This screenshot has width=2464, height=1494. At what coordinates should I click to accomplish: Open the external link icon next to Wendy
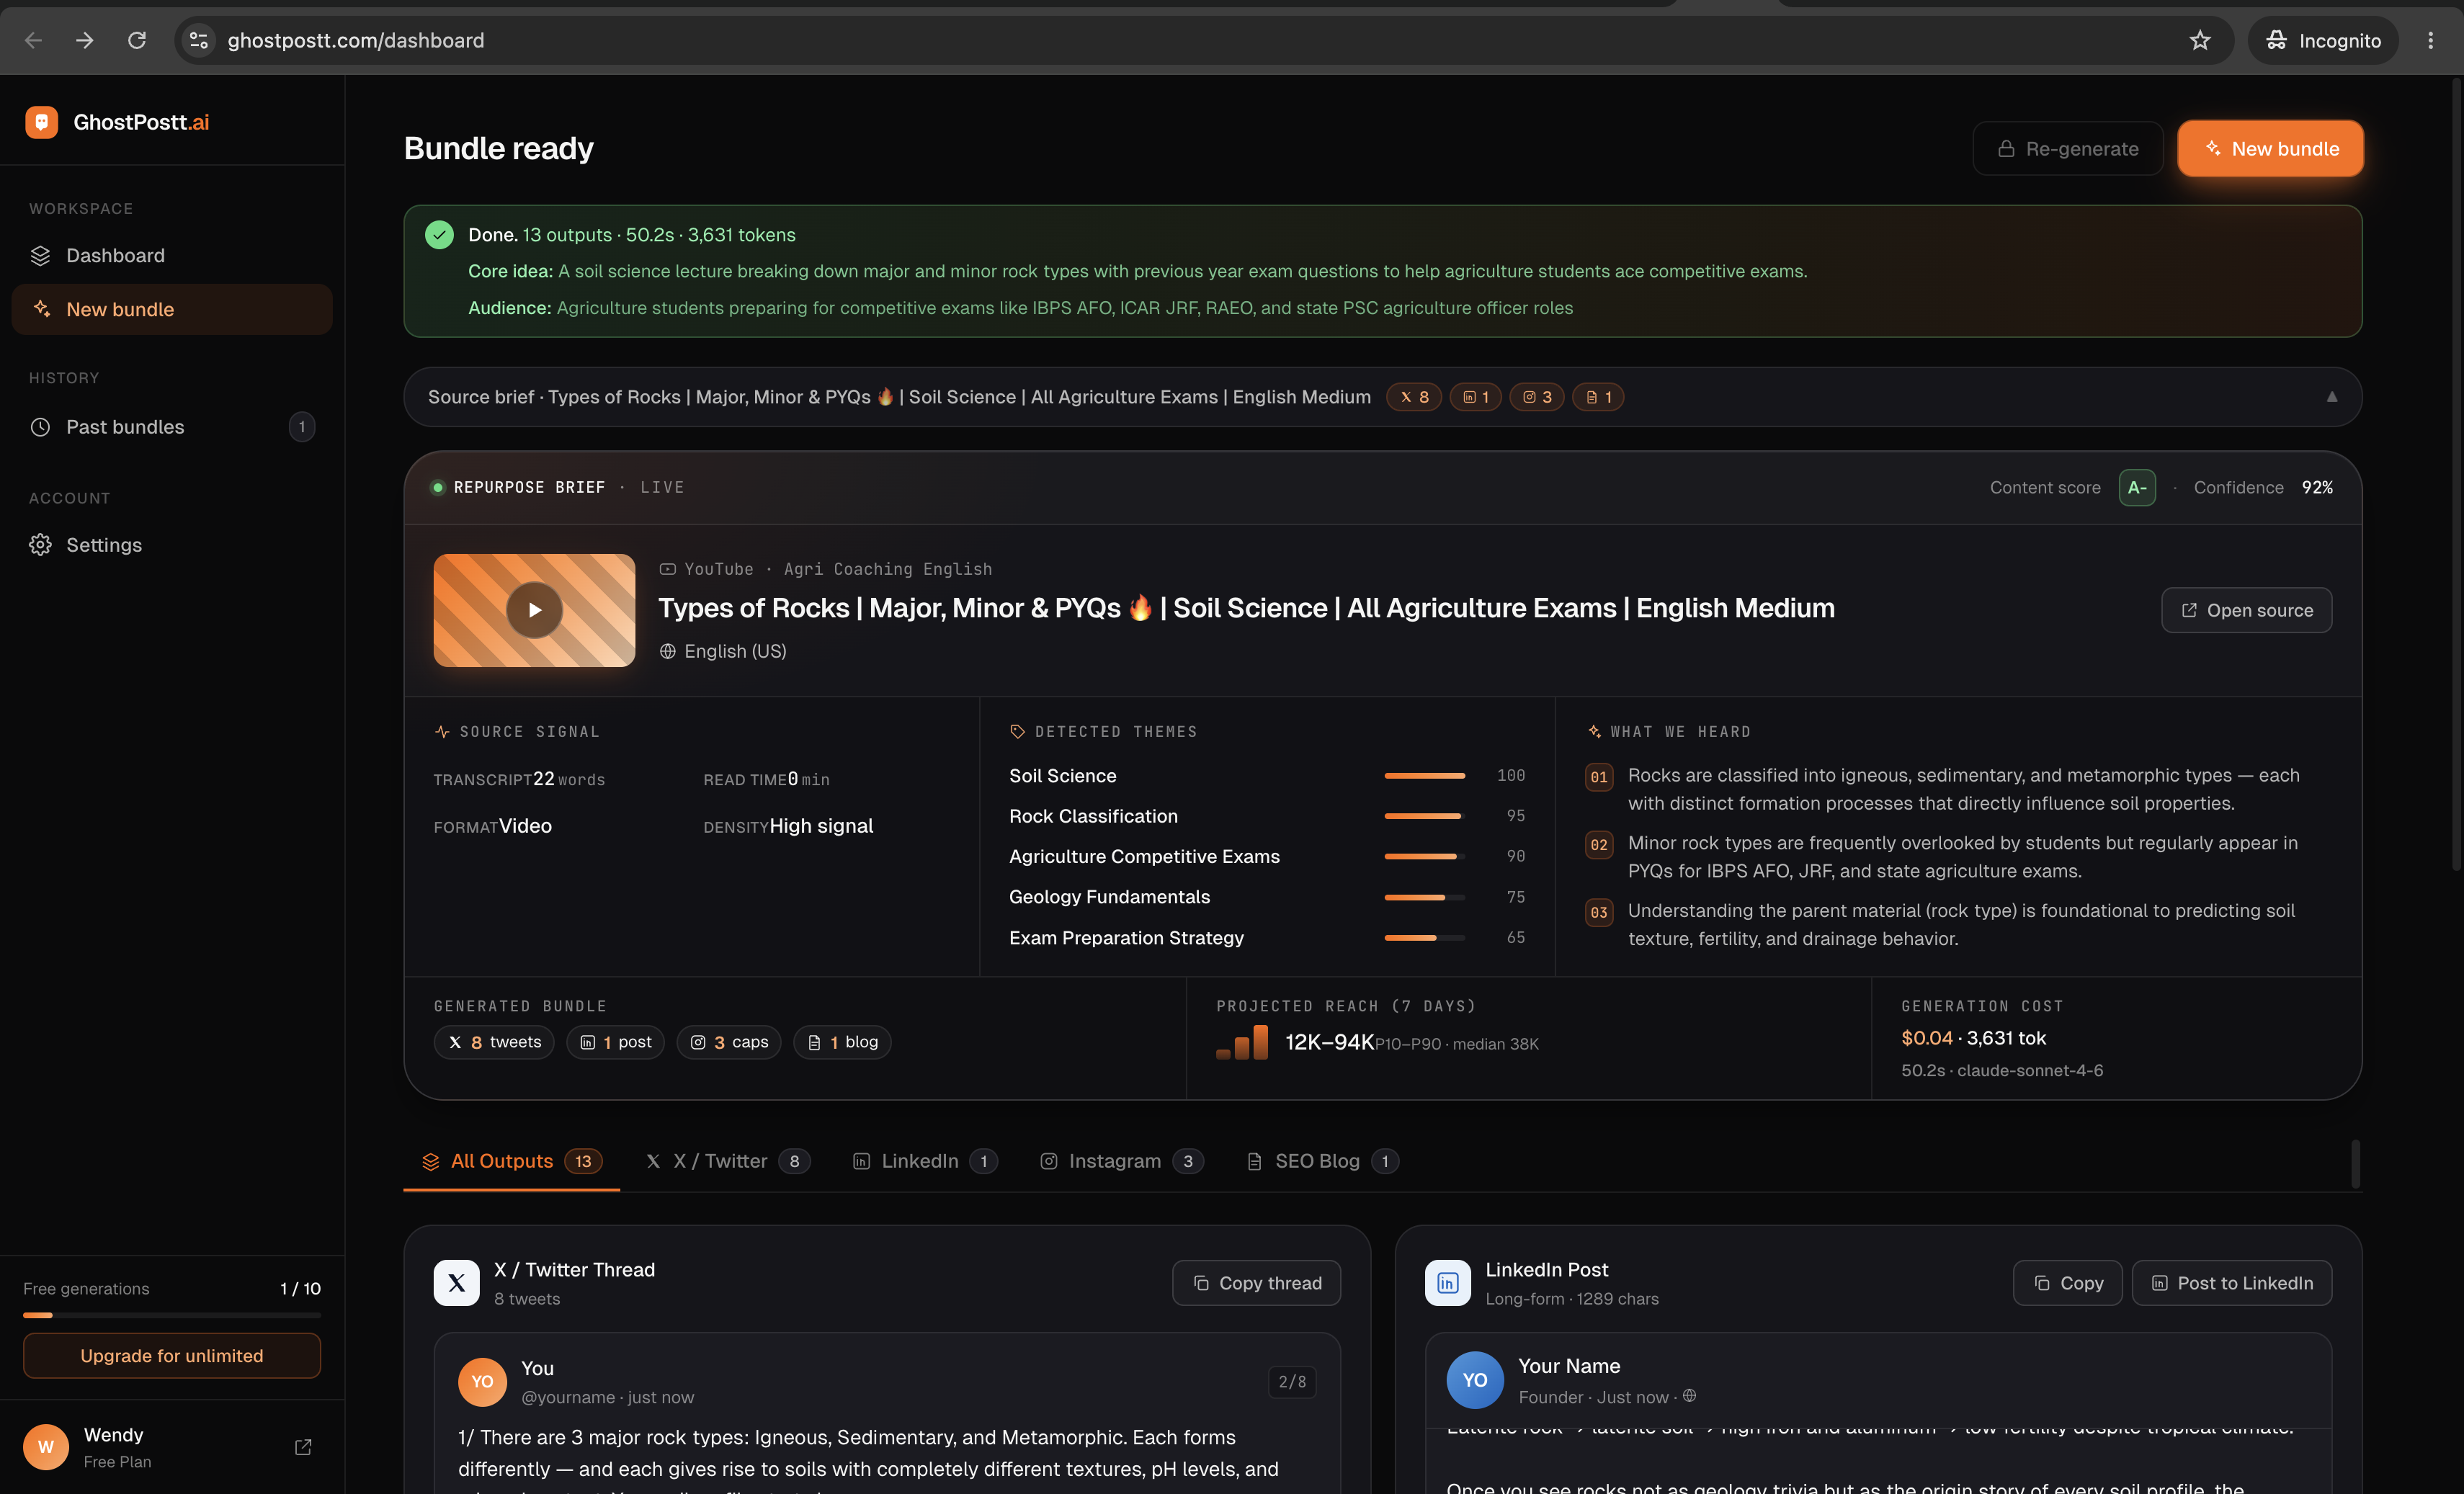click(x=303, y=1447)
